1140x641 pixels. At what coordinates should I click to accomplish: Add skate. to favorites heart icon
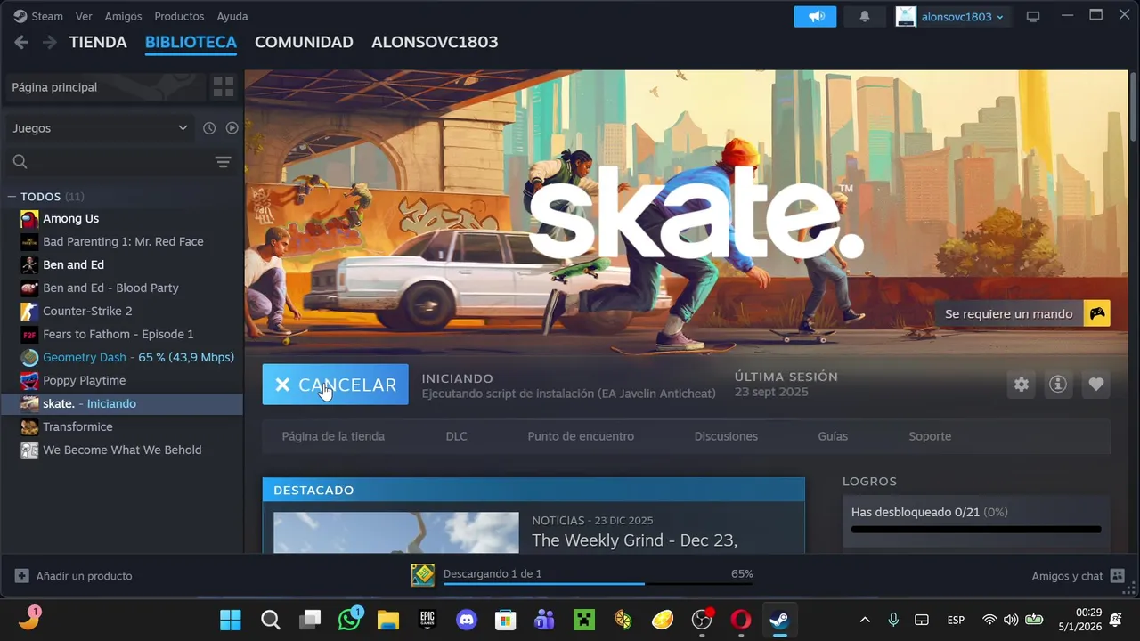[1096, 385]
